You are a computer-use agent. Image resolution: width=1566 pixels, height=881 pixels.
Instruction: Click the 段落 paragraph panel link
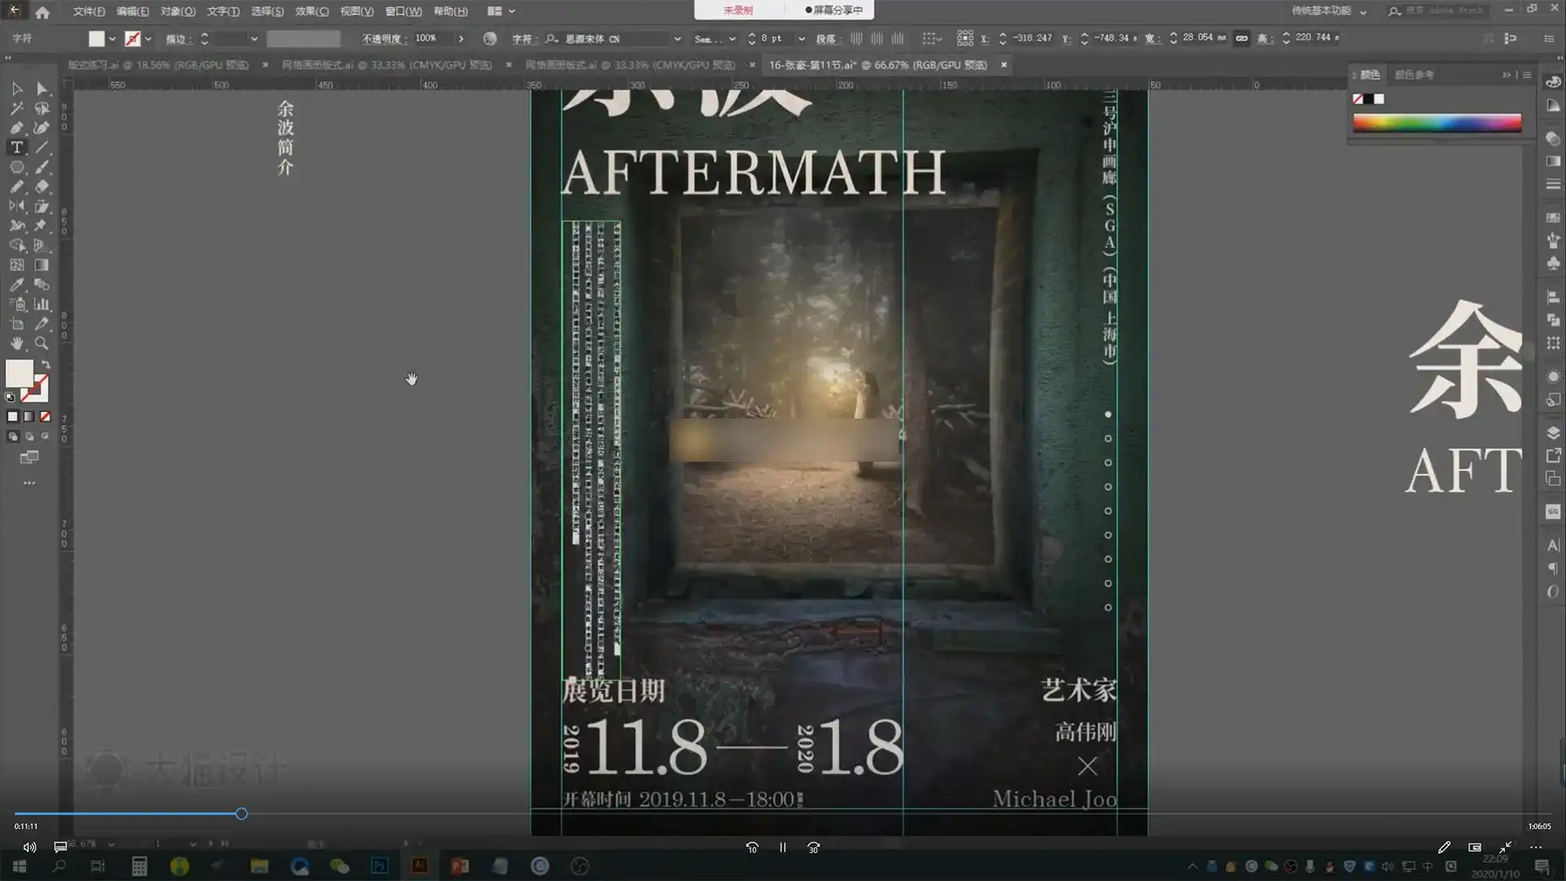[x=825, y=38]
